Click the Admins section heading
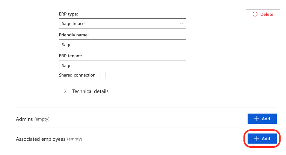Viewport: 286px width, 155px height. point(24,119)
